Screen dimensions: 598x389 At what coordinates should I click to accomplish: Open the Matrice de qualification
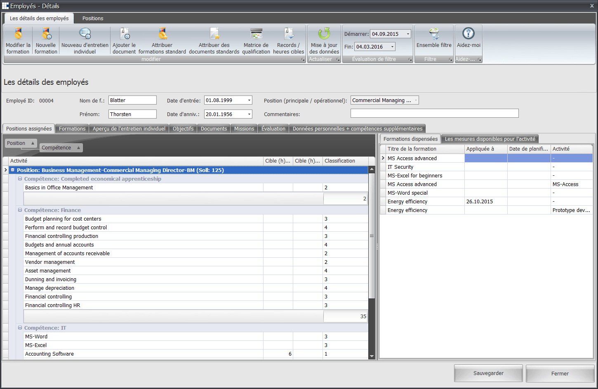256,40
